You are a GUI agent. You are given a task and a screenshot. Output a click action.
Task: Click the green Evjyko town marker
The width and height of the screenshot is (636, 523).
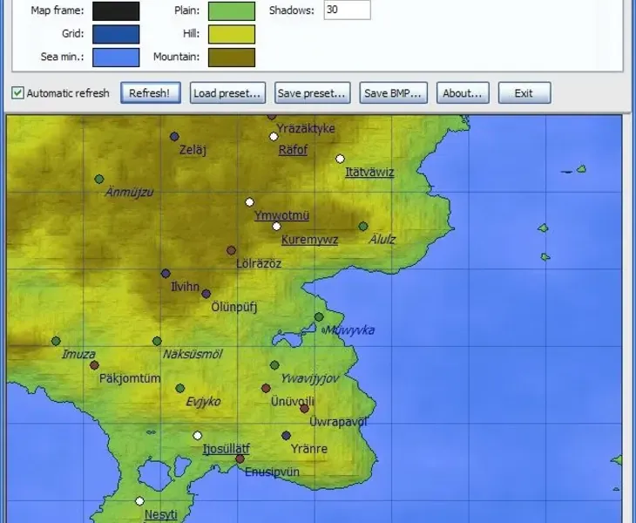pyautogui.click(x=180, y=388)
